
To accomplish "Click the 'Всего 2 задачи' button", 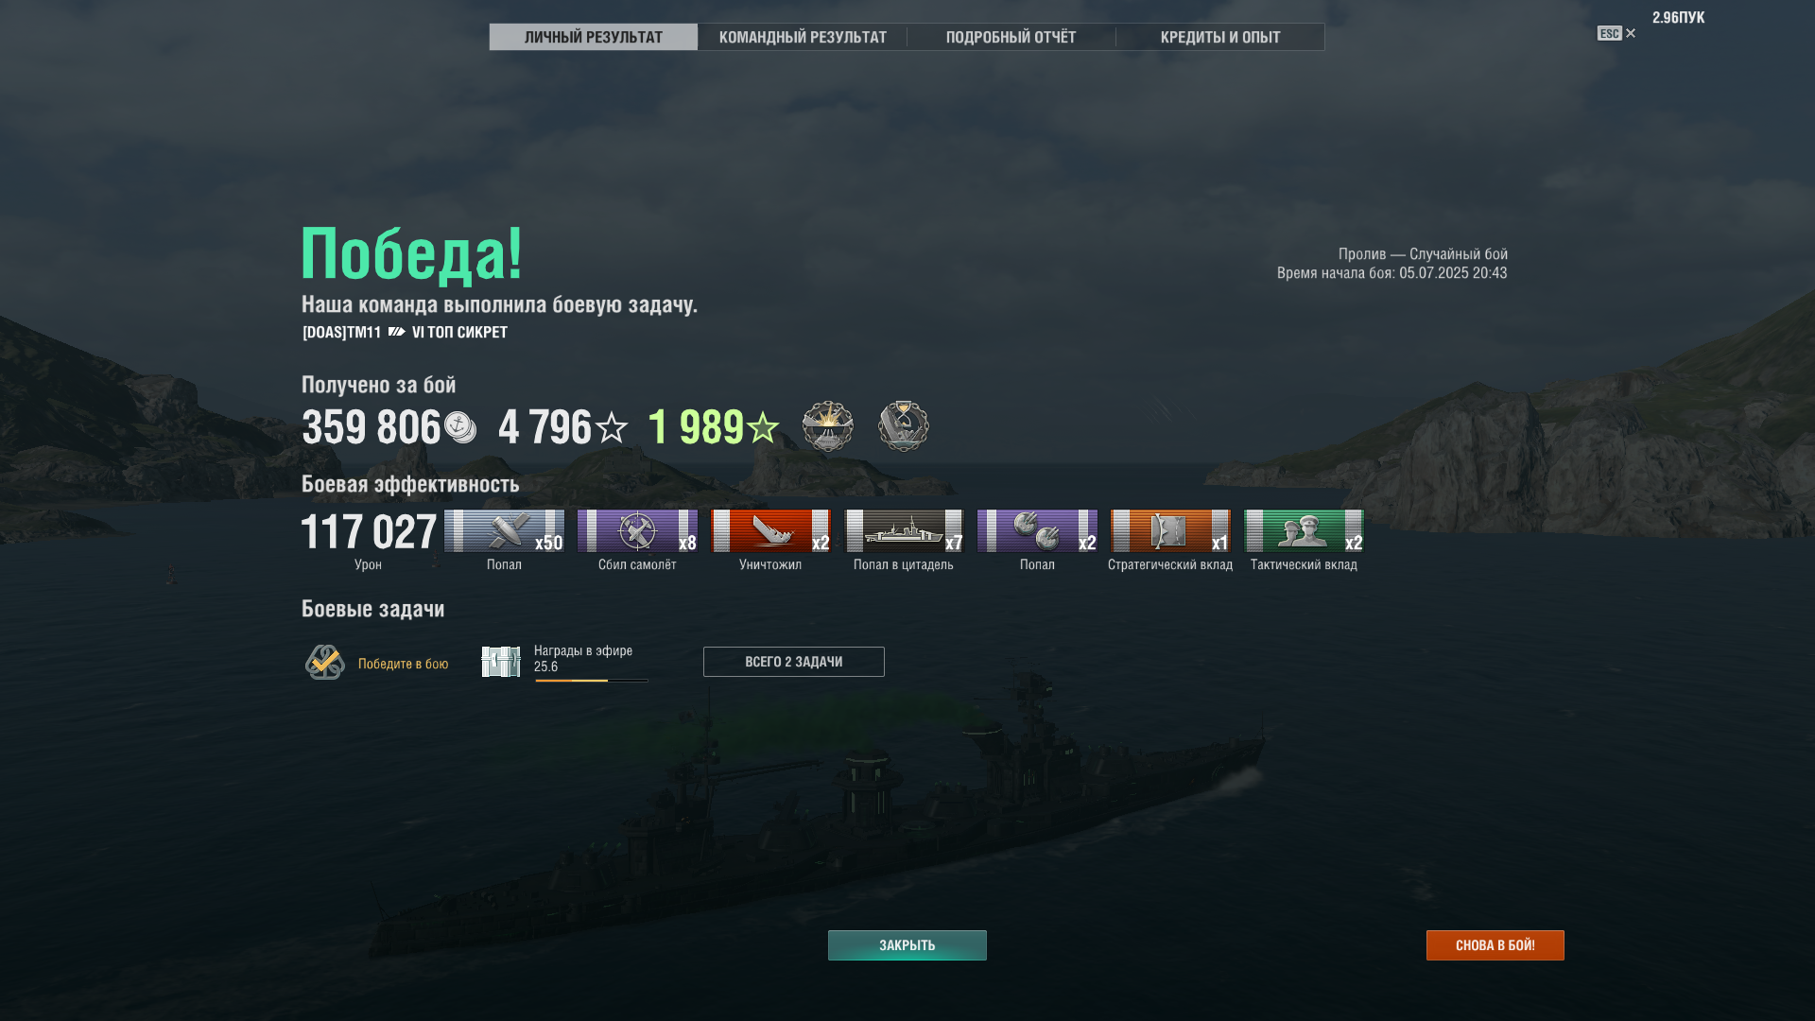I will click(x=794, y=662).
